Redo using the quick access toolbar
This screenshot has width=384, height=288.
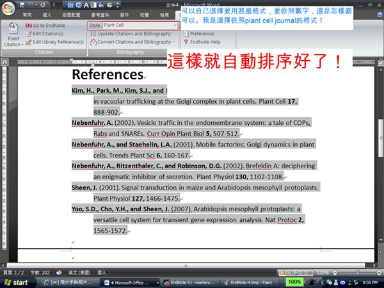click(43, 4)
